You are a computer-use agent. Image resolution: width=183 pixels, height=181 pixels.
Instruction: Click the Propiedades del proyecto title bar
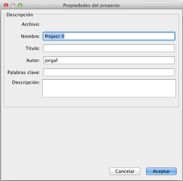[91, 5]
